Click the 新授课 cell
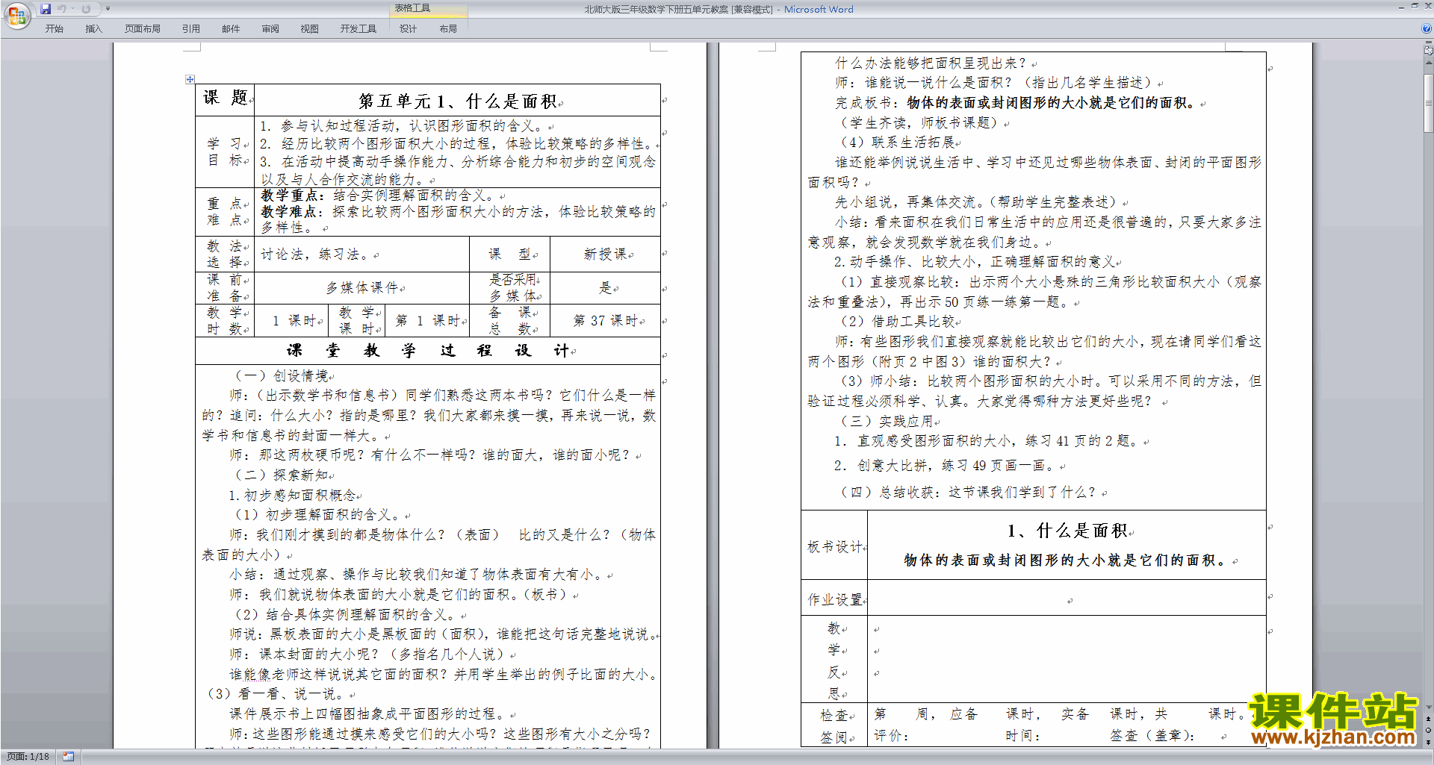Viewport: 1434px width, 765px height. click(606, 255)
